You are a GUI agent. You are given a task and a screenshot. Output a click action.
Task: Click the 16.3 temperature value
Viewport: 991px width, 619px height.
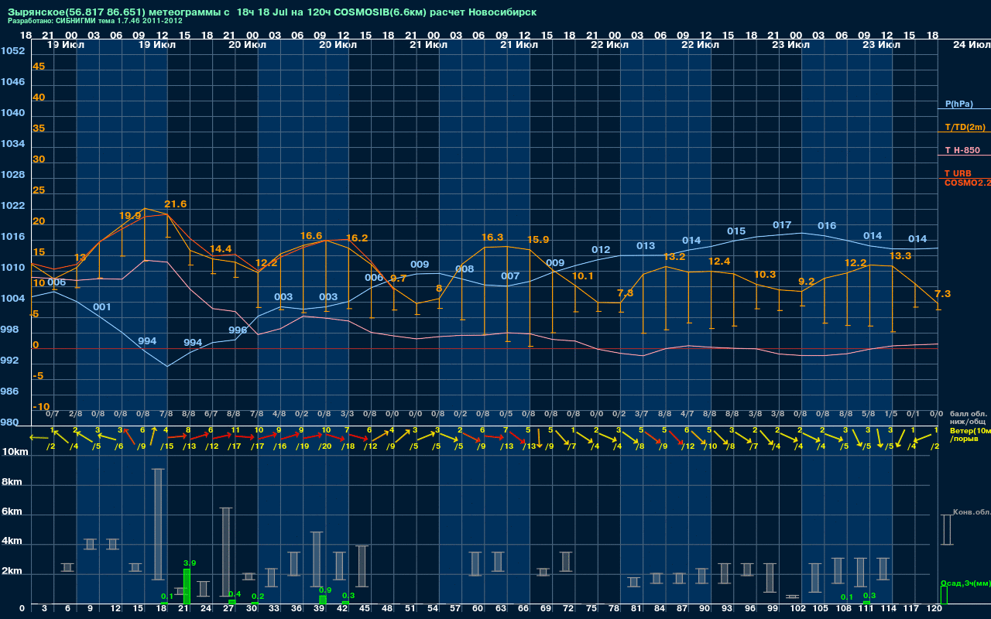pos(492,238)
